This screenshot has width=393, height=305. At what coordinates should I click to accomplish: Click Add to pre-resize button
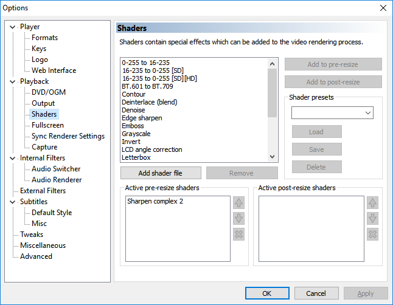333,64
